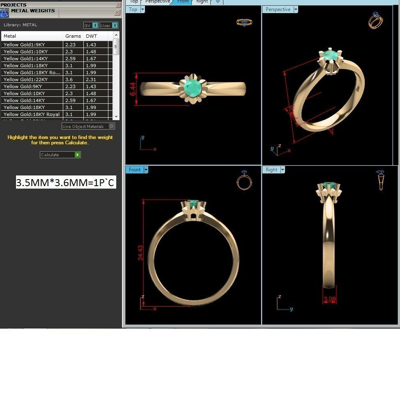Select Yellow Gold:18KY row
The width and height of the screenshot is (400, 419).
[x=57, y=107]
